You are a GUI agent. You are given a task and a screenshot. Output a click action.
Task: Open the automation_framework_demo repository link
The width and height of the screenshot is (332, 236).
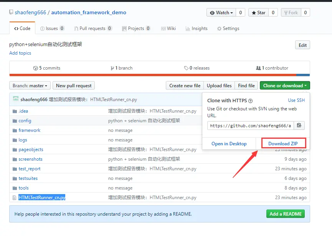89,13
